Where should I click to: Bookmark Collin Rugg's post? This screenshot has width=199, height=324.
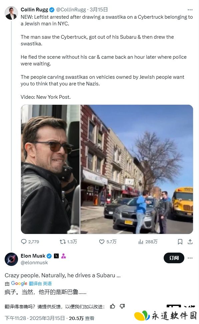[180, 242]
